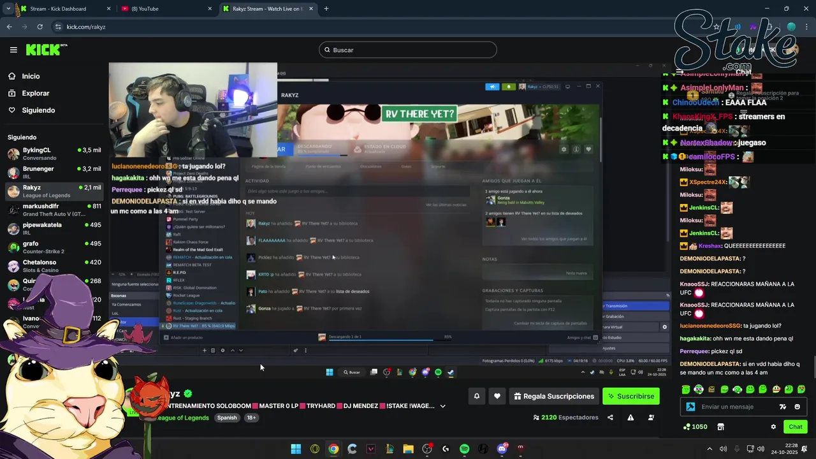Viewport: 816px width, 459px height.
Task: Click the Spanish language tag
Action: [x=227, y=418]
